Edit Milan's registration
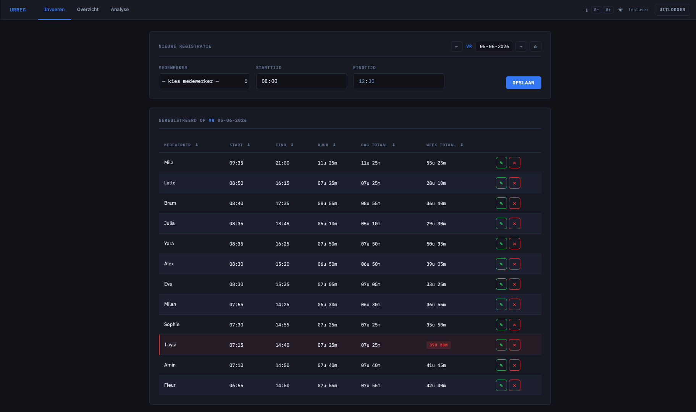 click(x=501, y=304)
